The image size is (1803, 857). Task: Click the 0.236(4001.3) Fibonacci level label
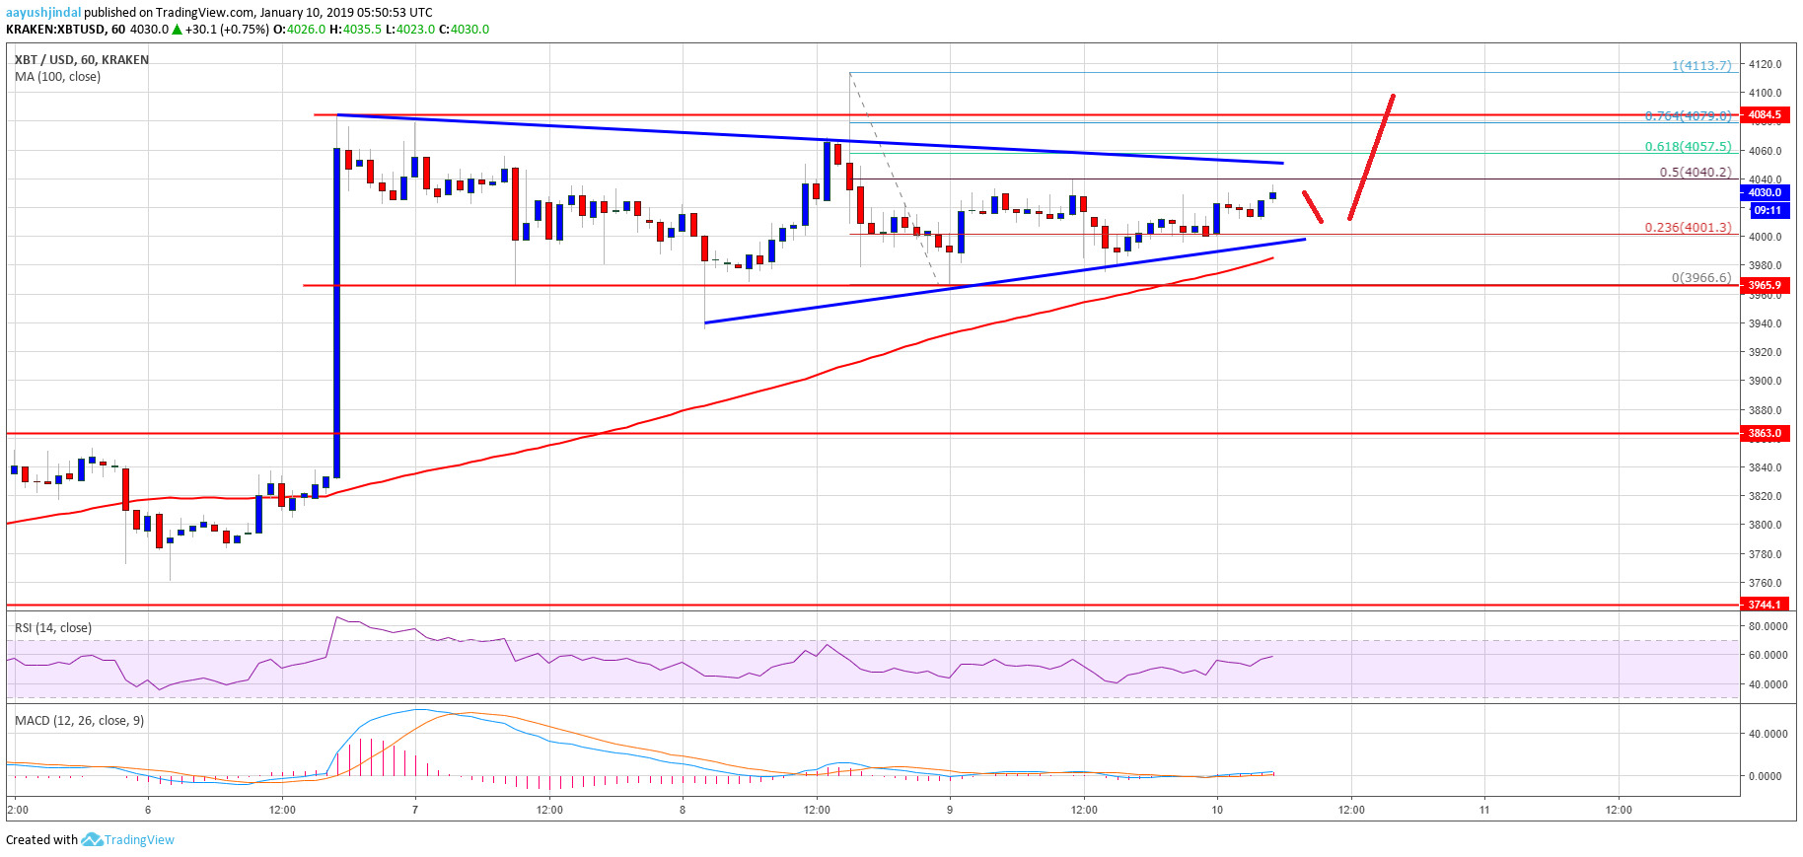point(1688,227)
